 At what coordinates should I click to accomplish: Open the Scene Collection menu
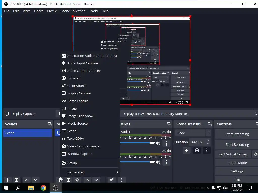(x=73, y=11)
